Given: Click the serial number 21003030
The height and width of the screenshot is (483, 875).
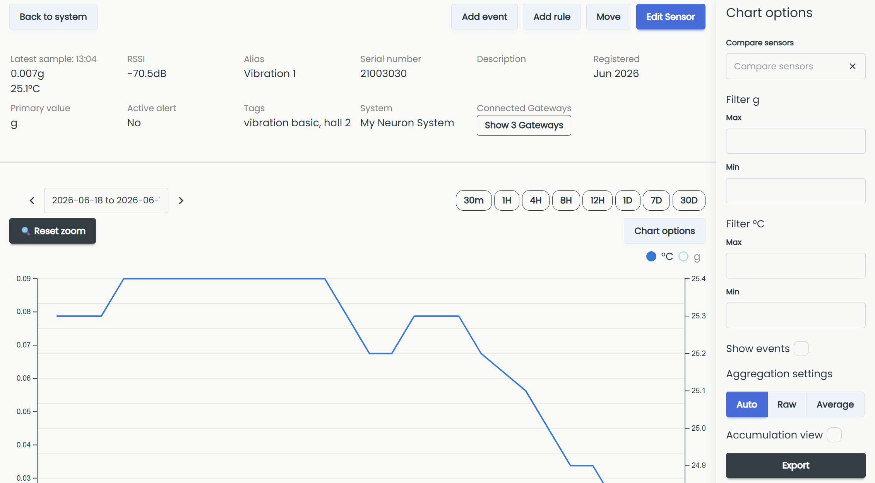Looking at the screenshot, I should [383, 74].
